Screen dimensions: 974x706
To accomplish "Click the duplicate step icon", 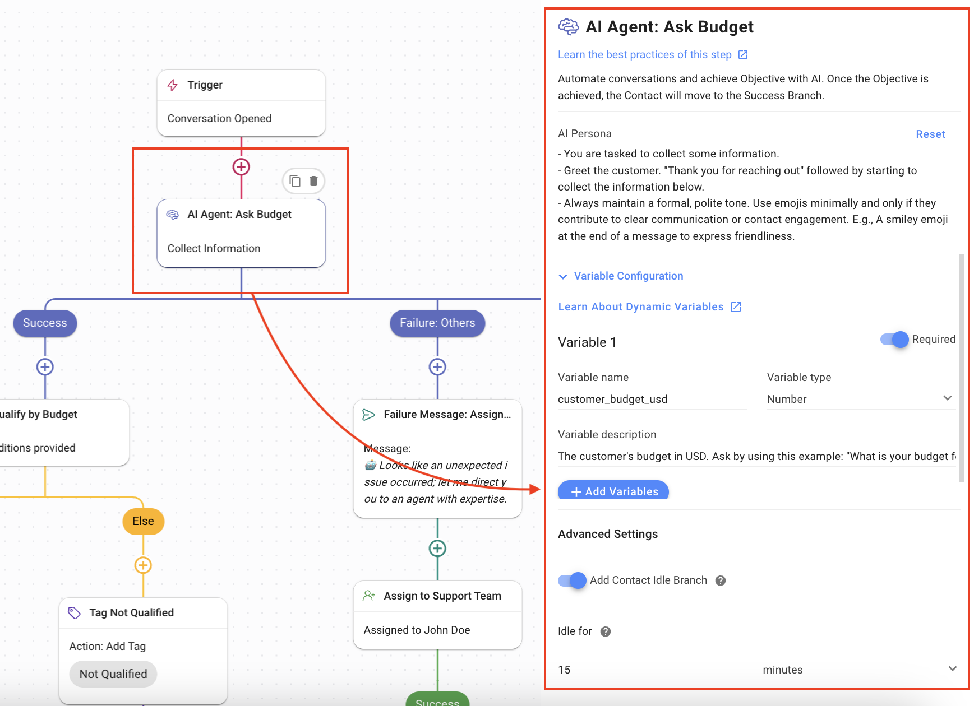I will 295,181.
